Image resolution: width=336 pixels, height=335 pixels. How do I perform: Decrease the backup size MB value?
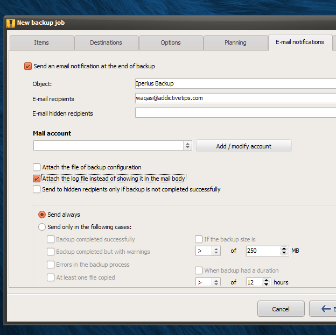point(284,253)
